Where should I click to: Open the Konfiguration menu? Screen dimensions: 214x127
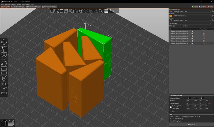[x=26, y=4]
